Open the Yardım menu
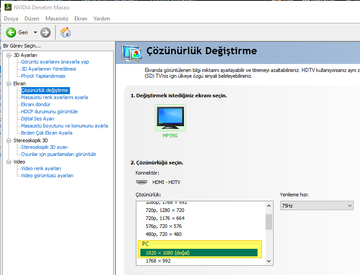 coord(102,19)
